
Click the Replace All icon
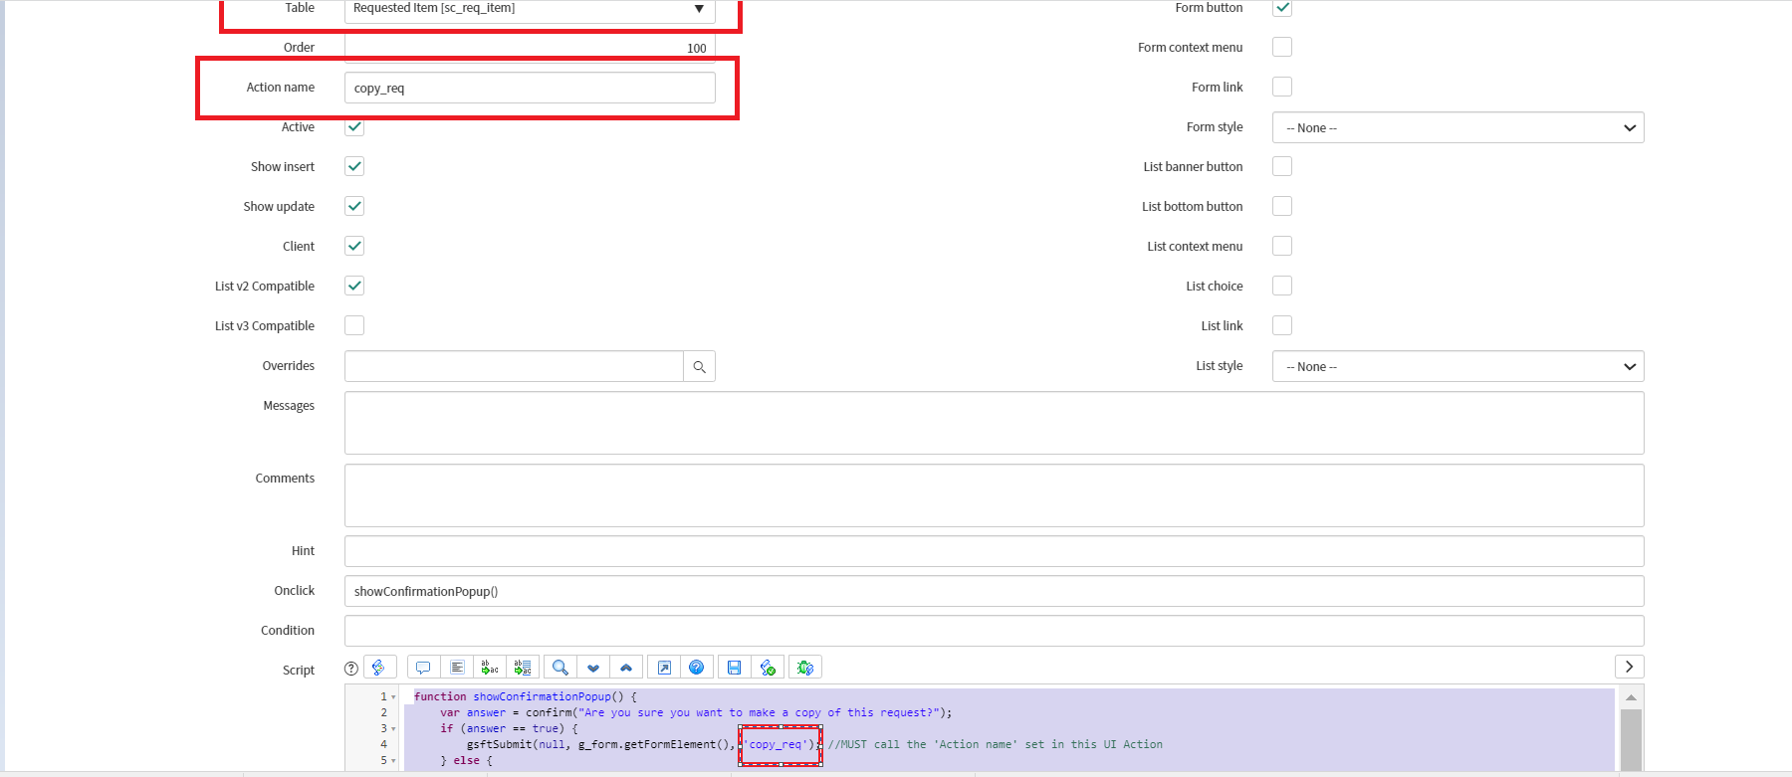pyautogui.click(x=523, y=668)
